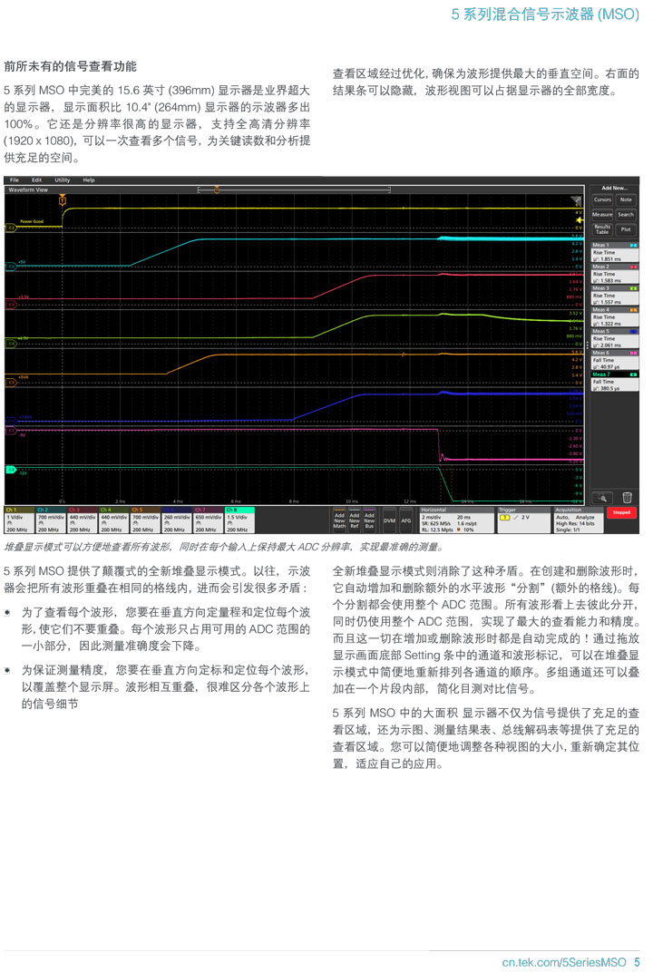Click the Search button
This screenshot has height=972, width=653.
626,215
